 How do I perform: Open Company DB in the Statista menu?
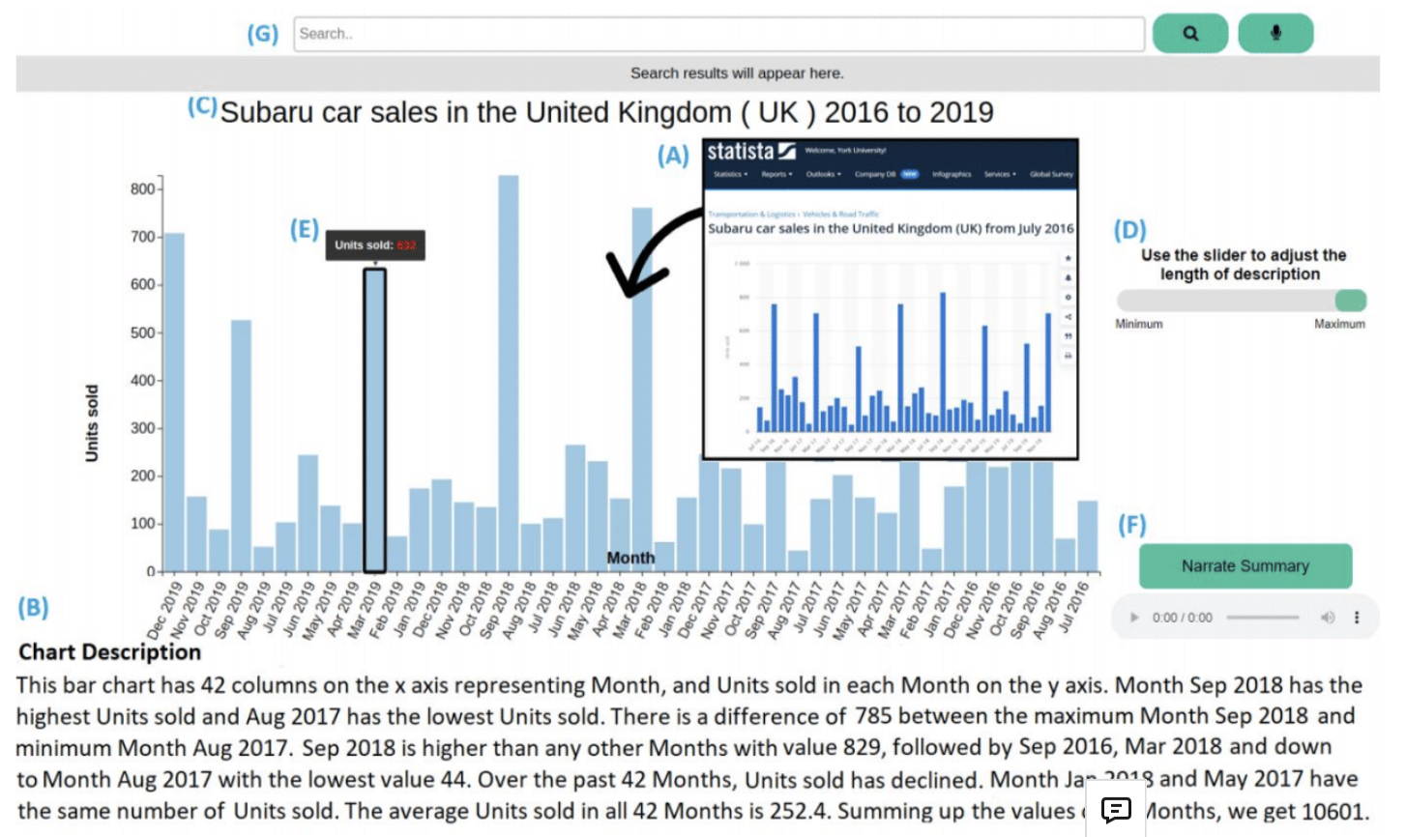click(x=875, y=175)
